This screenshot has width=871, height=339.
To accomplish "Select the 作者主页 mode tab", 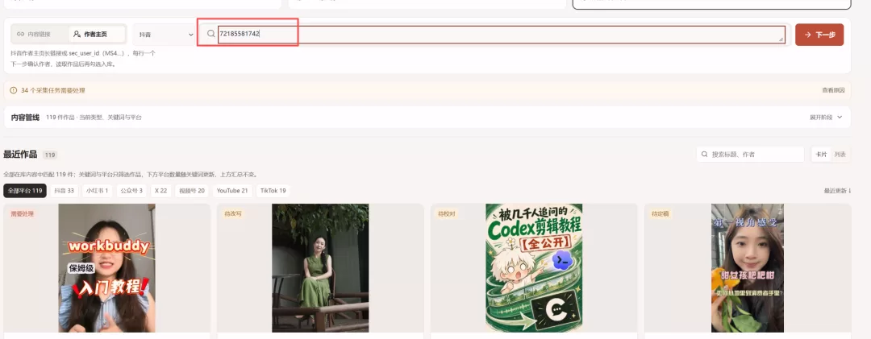I will coord(97,34).
